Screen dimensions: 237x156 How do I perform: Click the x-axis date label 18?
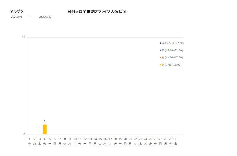pyautogui.click(x=115, y=139)
